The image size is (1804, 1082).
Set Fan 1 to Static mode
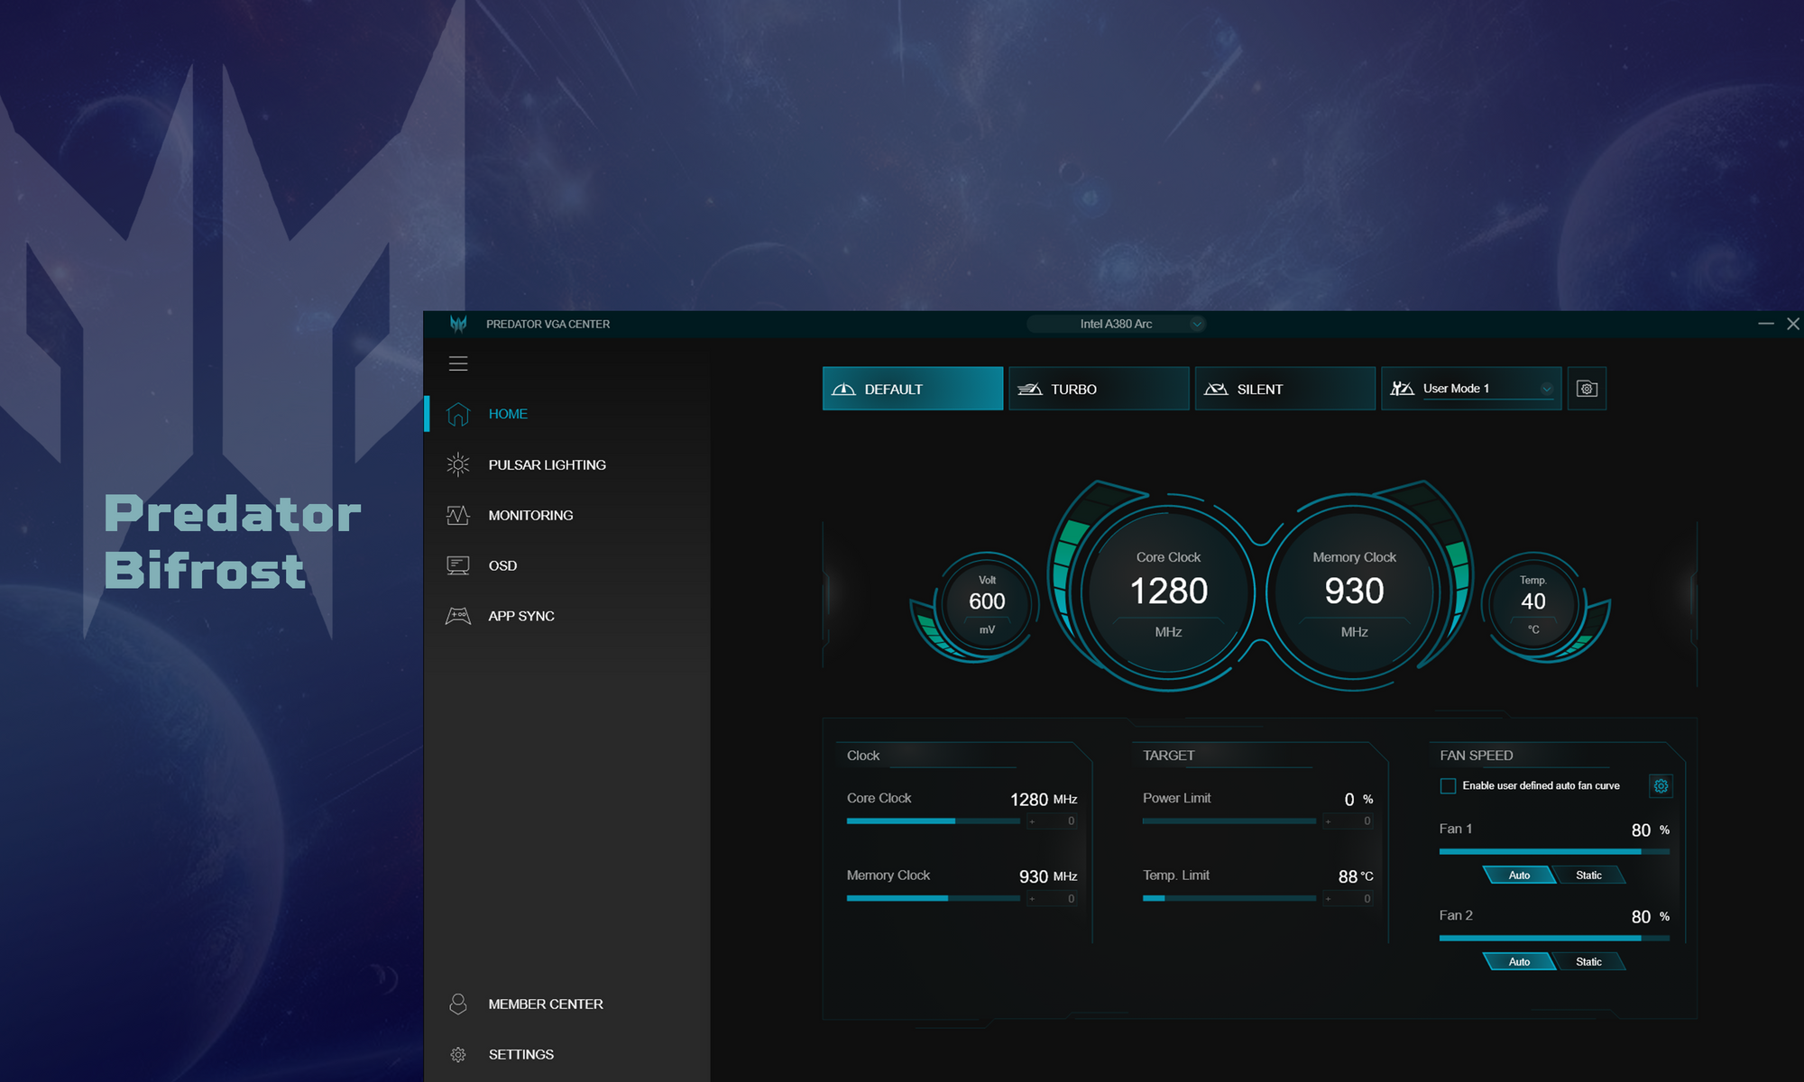click(1588, 875)
